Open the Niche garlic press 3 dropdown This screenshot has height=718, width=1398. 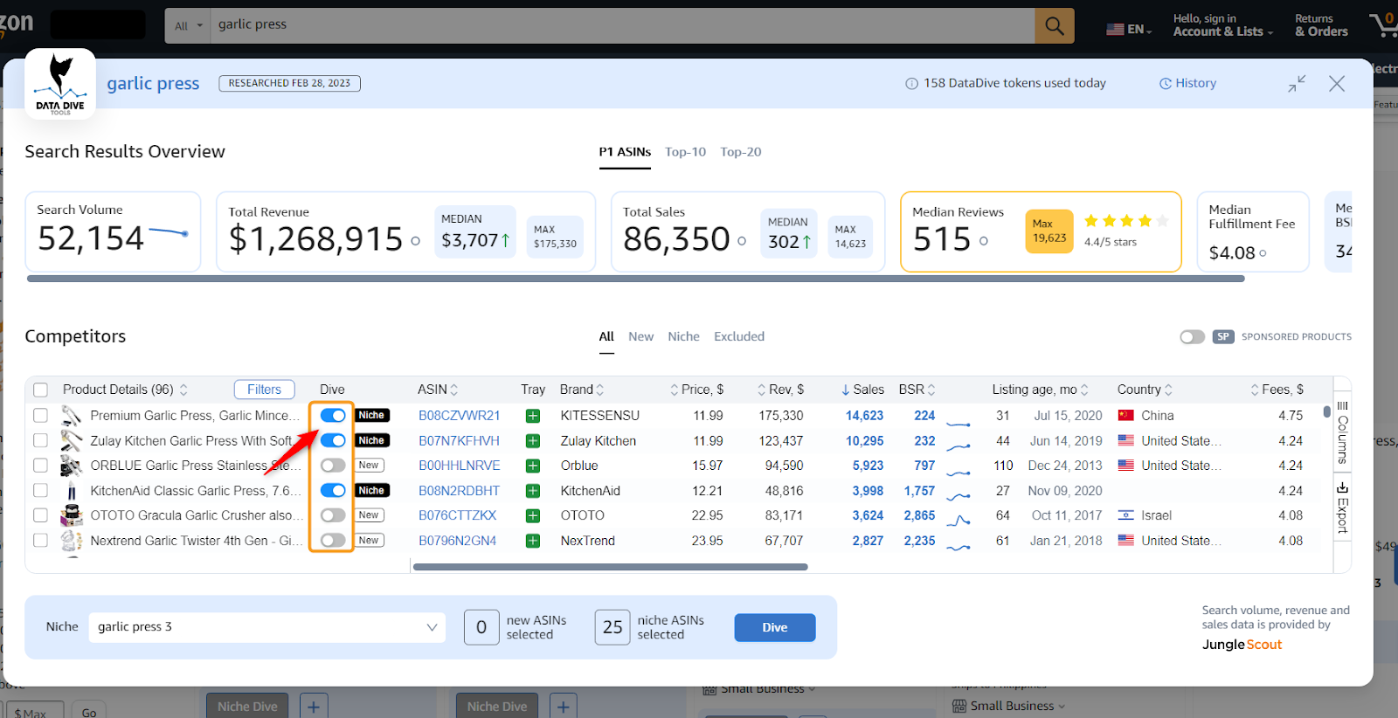tap(266, 627)
